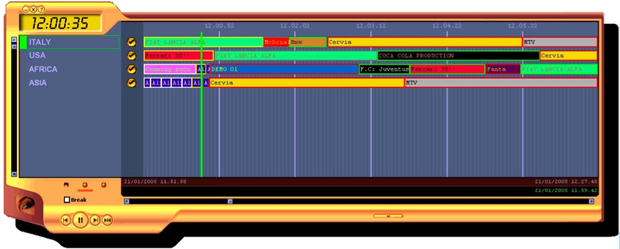Click the third orange mode light
The image size is (620, 249).
104,185
